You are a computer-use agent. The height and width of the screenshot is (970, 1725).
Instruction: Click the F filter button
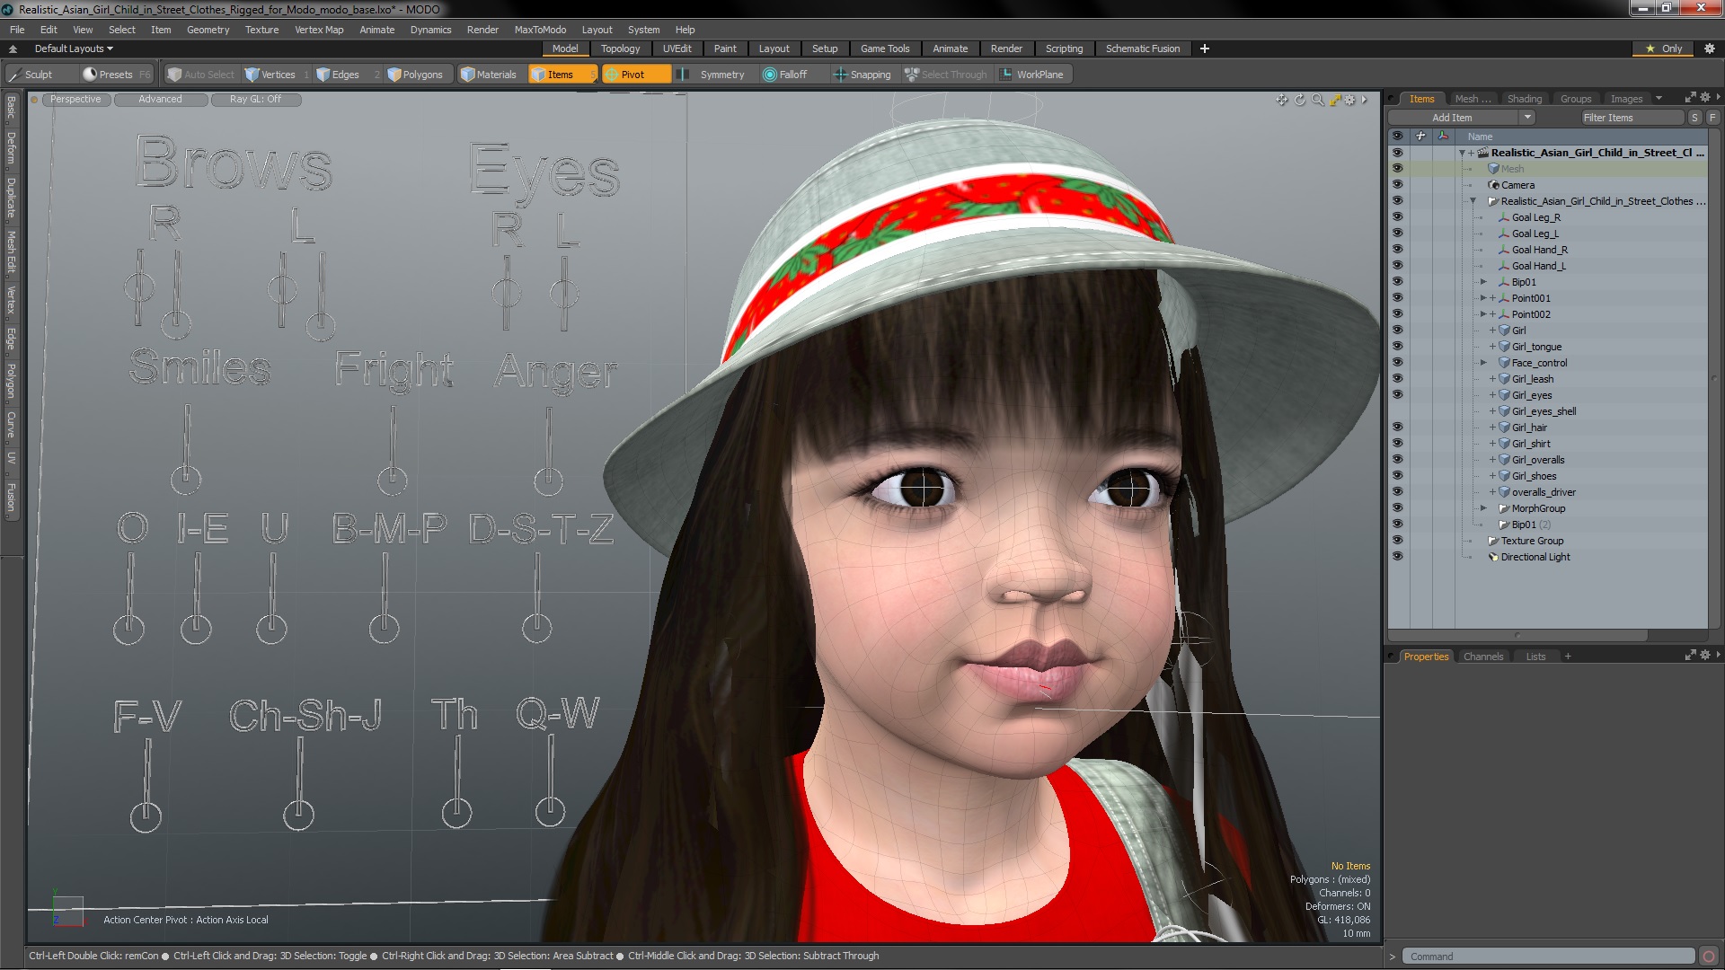point(1712,118)
